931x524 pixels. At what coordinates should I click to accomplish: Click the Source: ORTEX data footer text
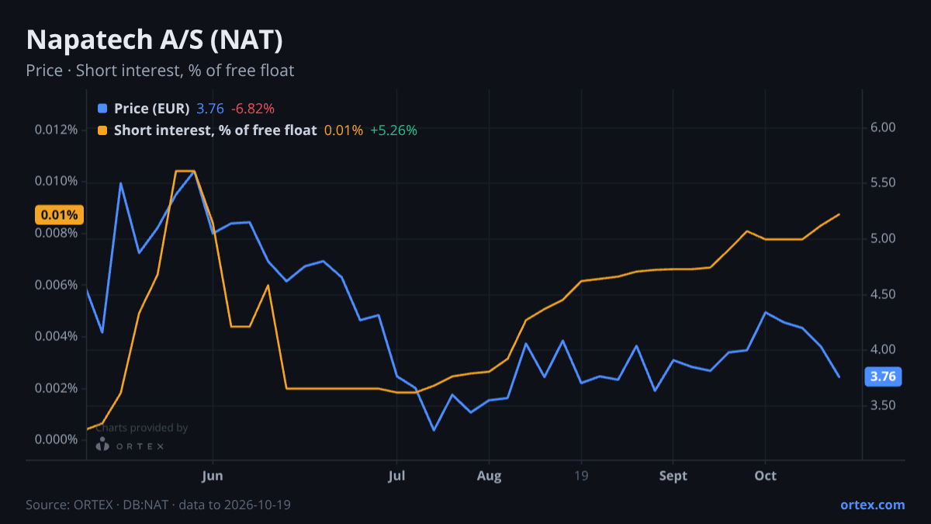[158, 505]
